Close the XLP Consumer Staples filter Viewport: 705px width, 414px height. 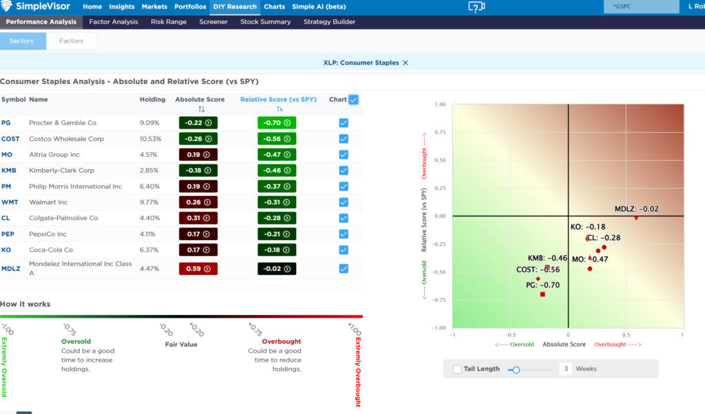click(406, 63)
